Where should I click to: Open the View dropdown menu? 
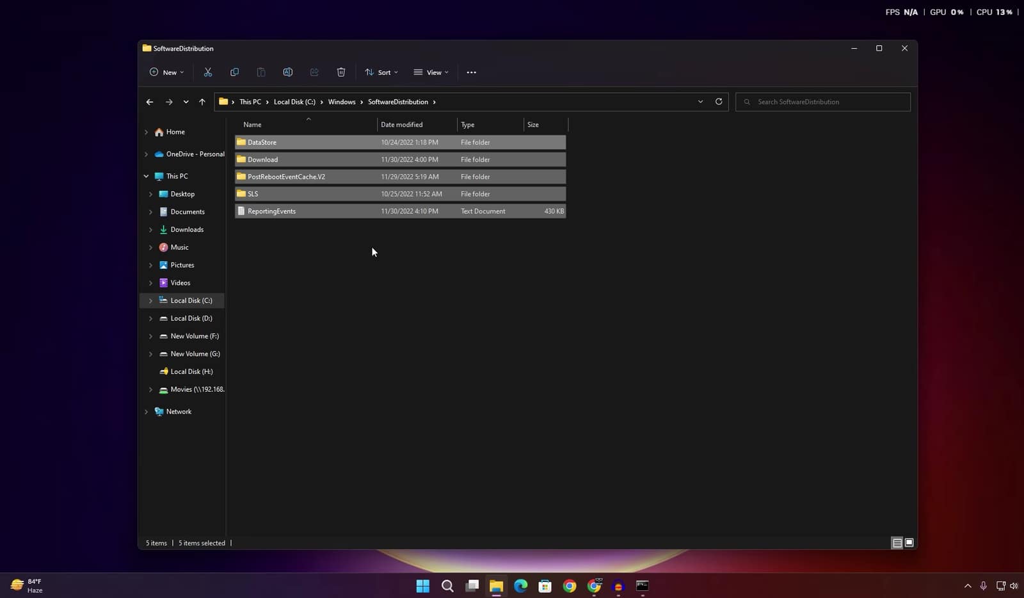click(x=431, y=72)
